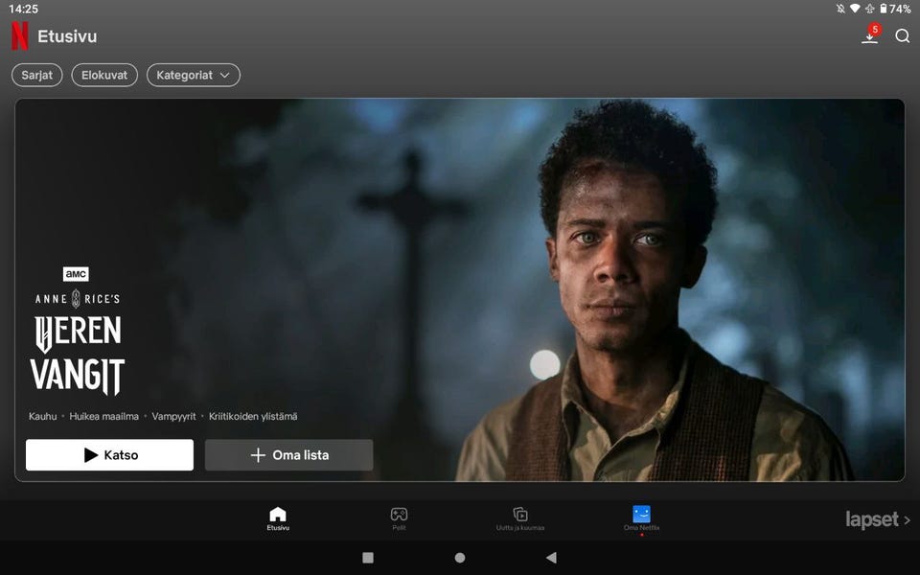This screenshot has width=920, height=575.
Task: Click the muted notifications bell icon
Action: coord(840,9)
